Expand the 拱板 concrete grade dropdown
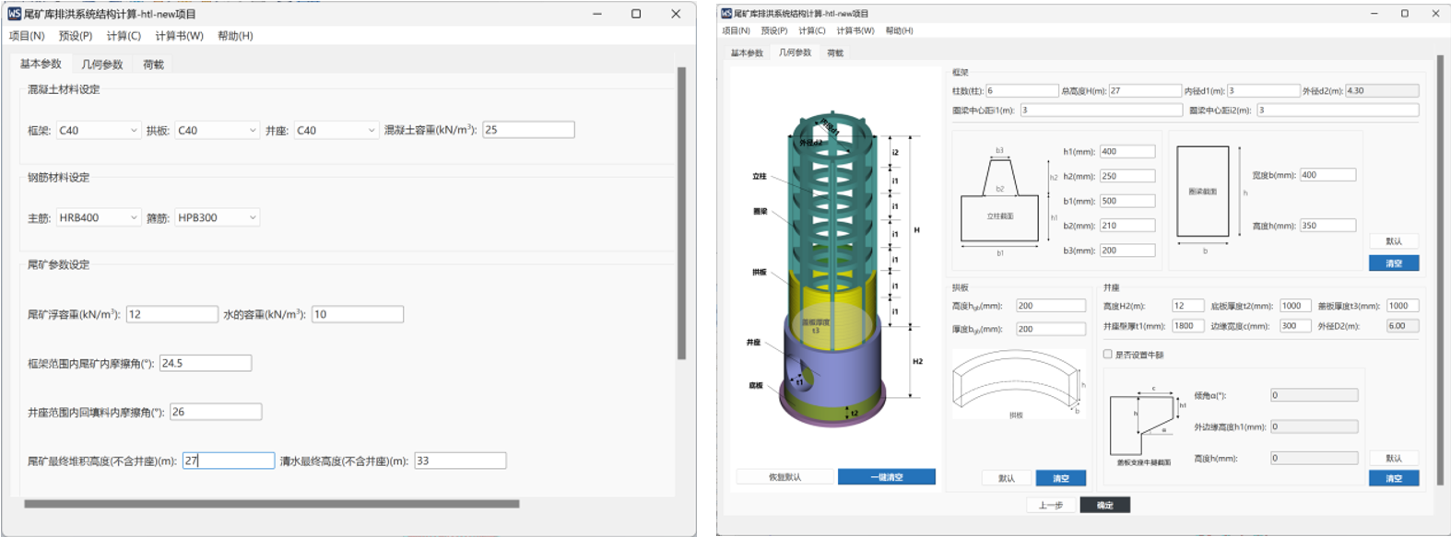The image size is (1451, 537). click(217, 131)
